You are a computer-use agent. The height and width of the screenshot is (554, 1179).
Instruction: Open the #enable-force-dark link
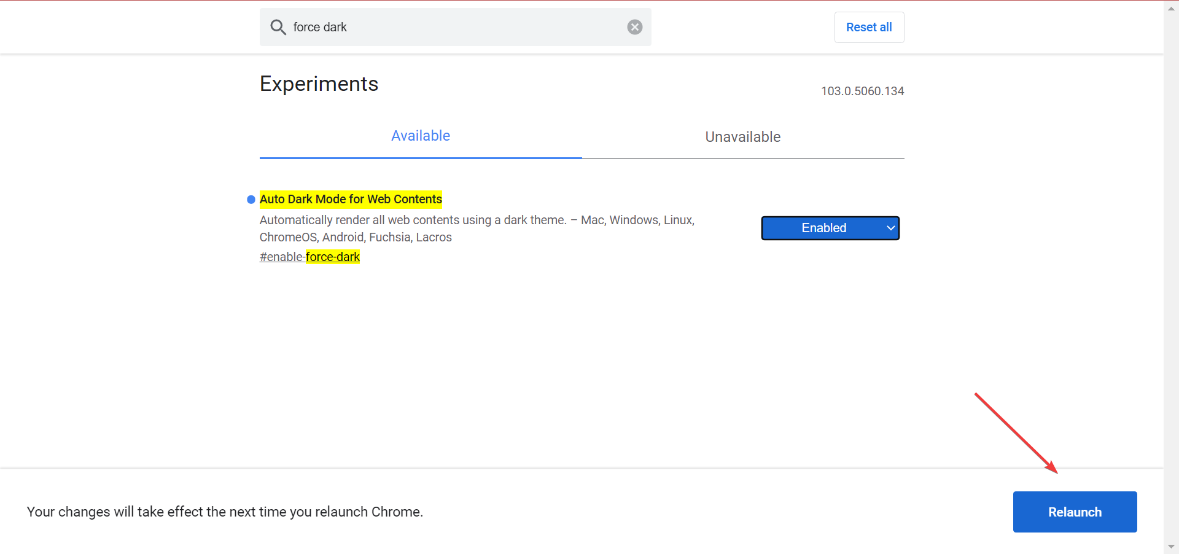(x=309, y=257)
